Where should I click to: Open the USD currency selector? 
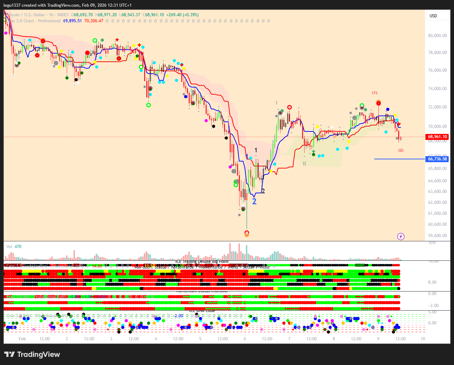click(x=433, y=16)
